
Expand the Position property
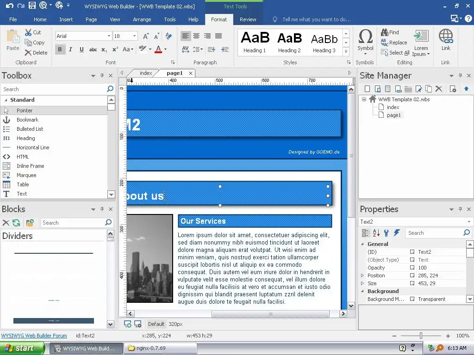click(362, 275)
